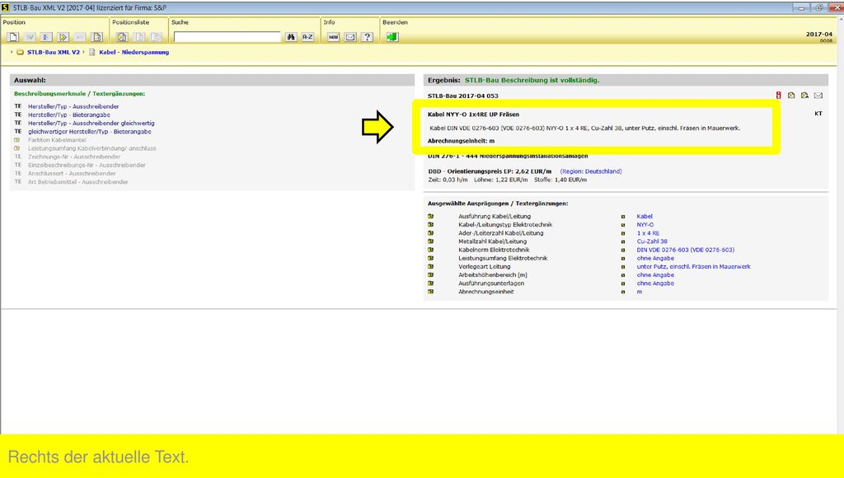Click the NEU info icon

[x=333, y=36]
